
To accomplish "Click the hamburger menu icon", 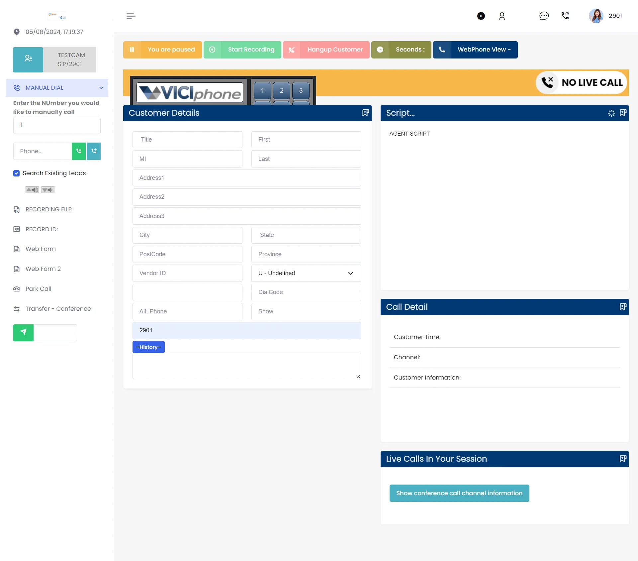I will pyautogui.click(x=131, y=16).
